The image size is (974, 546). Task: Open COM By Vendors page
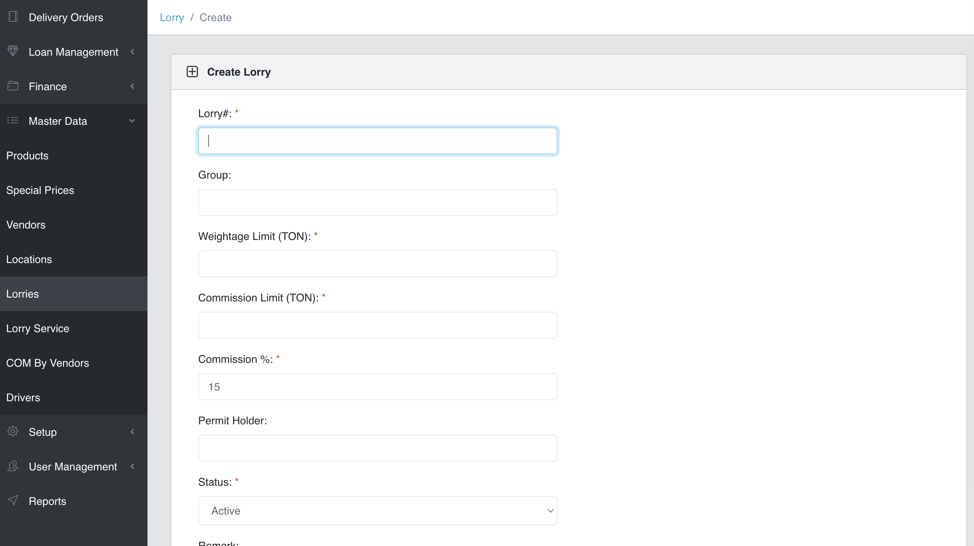(48, 363)
